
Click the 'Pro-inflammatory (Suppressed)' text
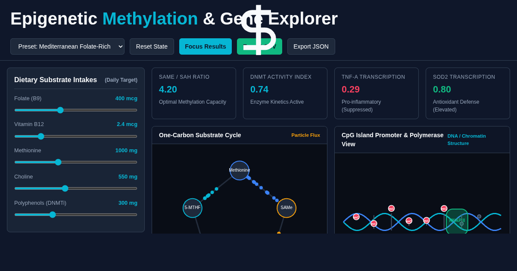(x=361, y=106)
